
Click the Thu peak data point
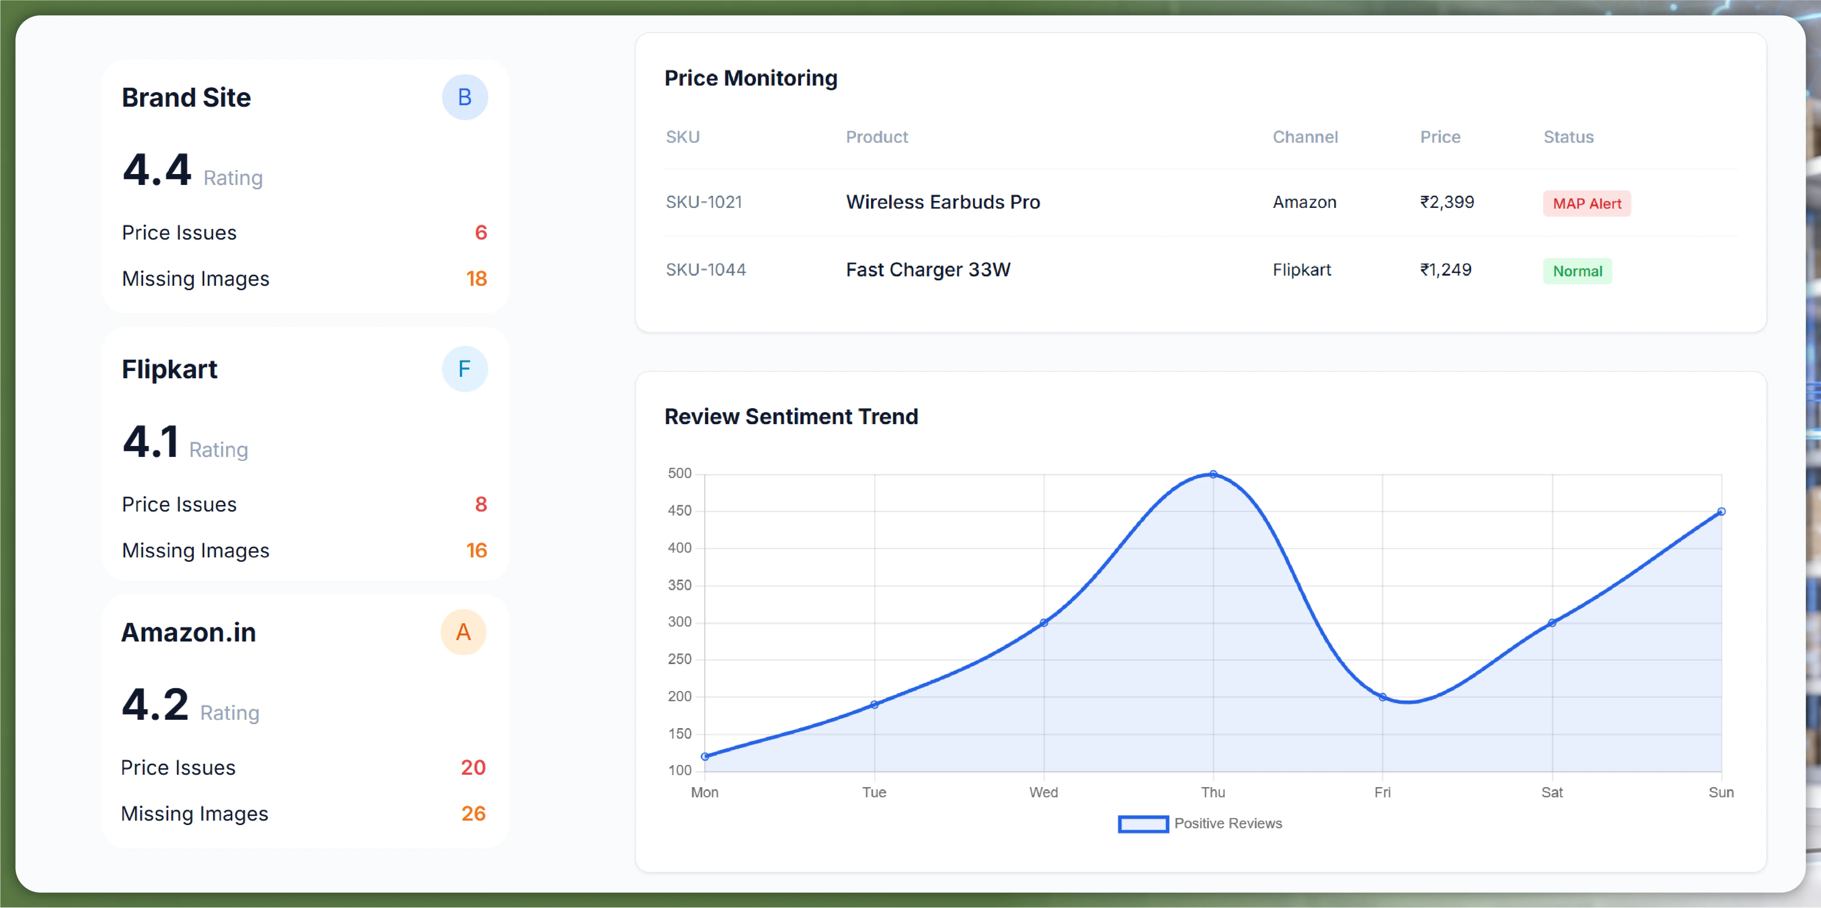tap(1213, 474)
